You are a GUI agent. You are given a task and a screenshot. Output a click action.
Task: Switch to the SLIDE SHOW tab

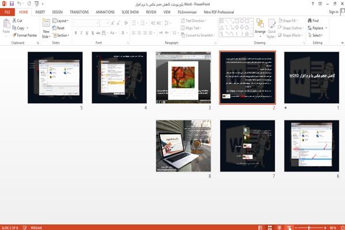[x=130, y=12]
